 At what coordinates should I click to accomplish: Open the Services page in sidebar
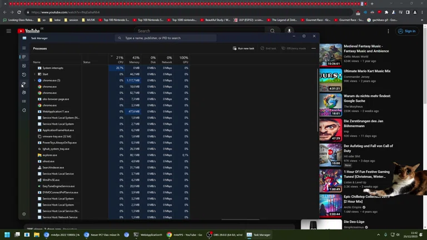pyautogui.click(x=24, y=110)
